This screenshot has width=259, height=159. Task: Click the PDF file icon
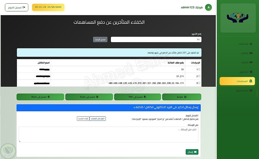(x=145, y=97)
